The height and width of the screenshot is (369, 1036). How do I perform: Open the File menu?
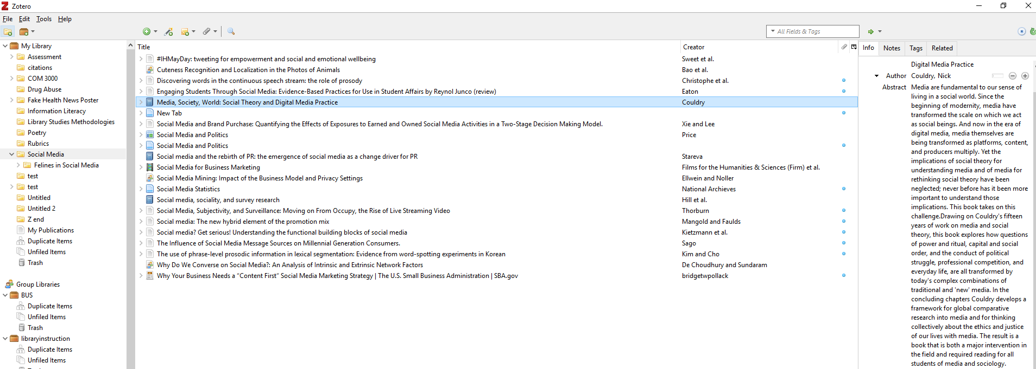[x=8, y=19]
